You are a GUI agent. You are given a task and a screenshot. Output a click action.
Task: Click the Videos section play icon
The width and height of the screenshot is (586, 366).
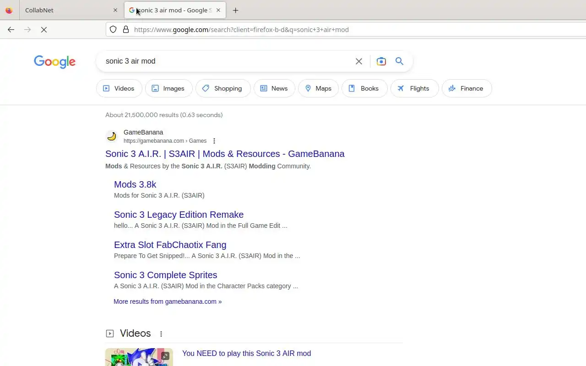(110, 334)
